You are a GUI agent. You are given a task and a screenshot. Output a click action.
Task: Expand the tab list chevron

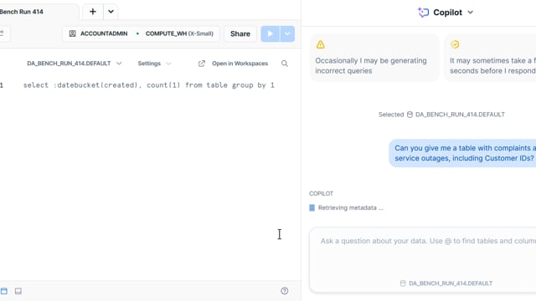(111, 12)
